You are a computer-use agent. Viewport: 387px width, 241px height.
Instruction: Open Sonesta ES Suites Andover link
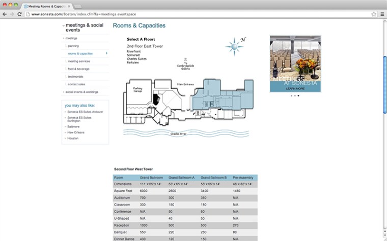coord(85,112)
